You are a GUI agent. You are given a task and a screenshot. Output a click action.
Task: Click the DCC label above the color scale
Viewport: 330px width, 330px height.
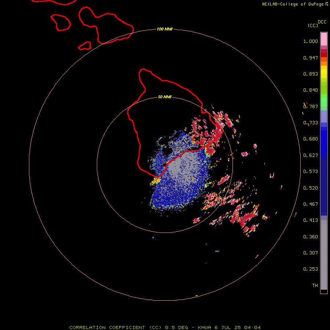coord(322,22)
